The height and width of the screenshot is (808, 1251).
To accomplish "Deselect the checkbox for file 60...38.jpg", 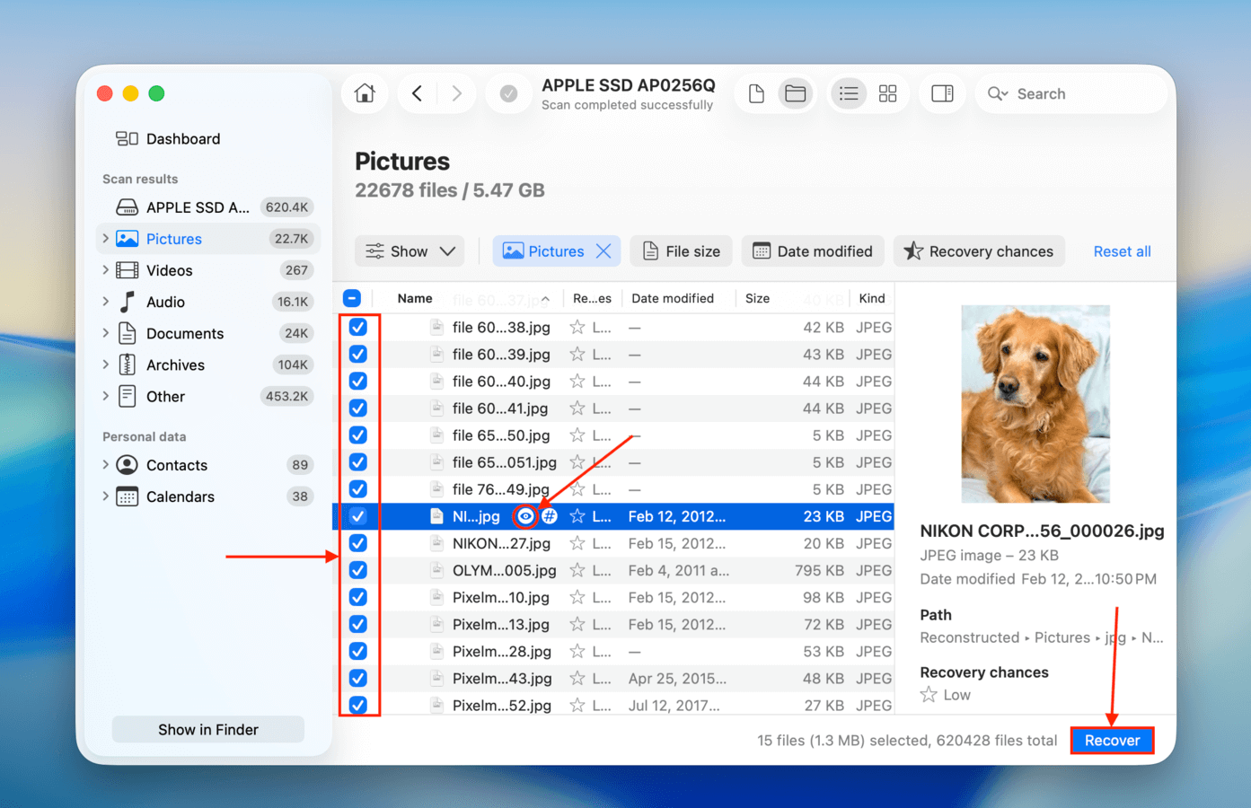I will point(358,327).
